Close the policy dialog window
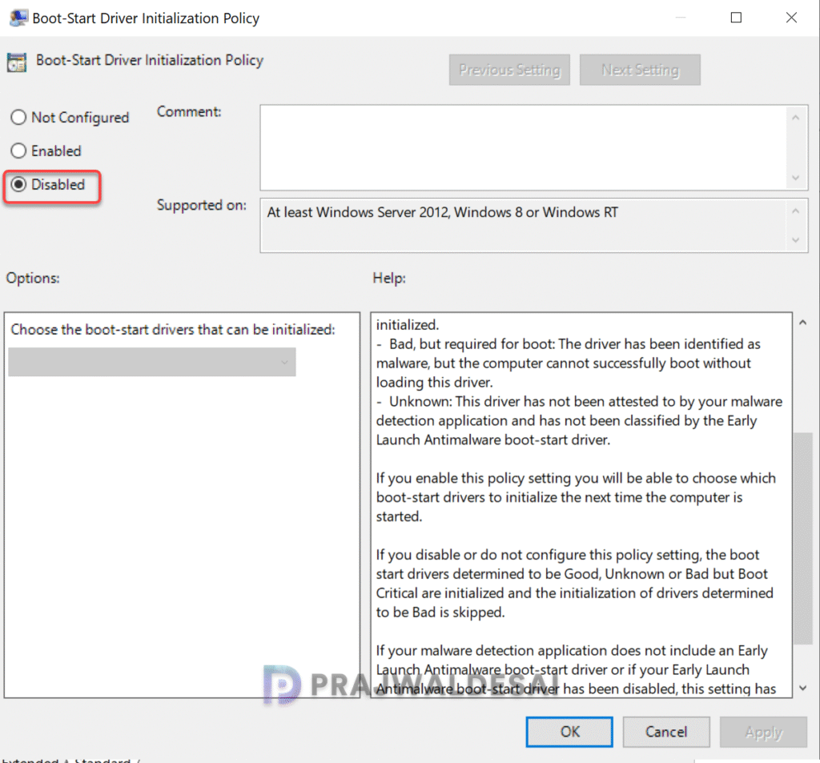 click(x=791, y=18)
